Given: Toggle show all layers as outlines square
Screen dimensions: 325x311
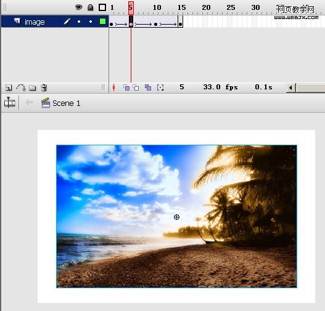Looking at the screenshot, I should 102,7.
